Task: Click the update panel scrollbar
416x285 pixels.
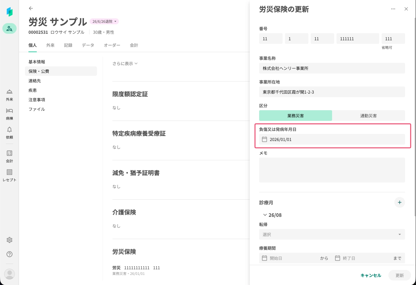Action: click(x=415, y=117)
